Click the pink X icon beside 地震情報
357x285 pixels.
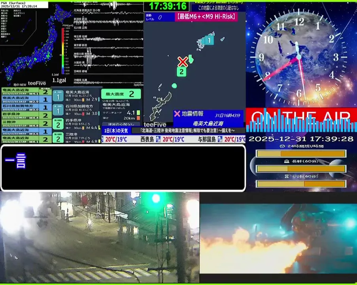[177, 113]
